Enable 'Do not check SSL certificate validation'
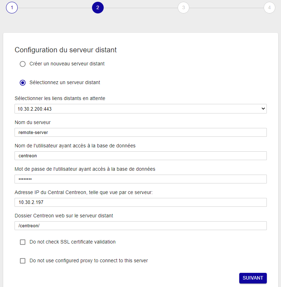 coord(23,242)
